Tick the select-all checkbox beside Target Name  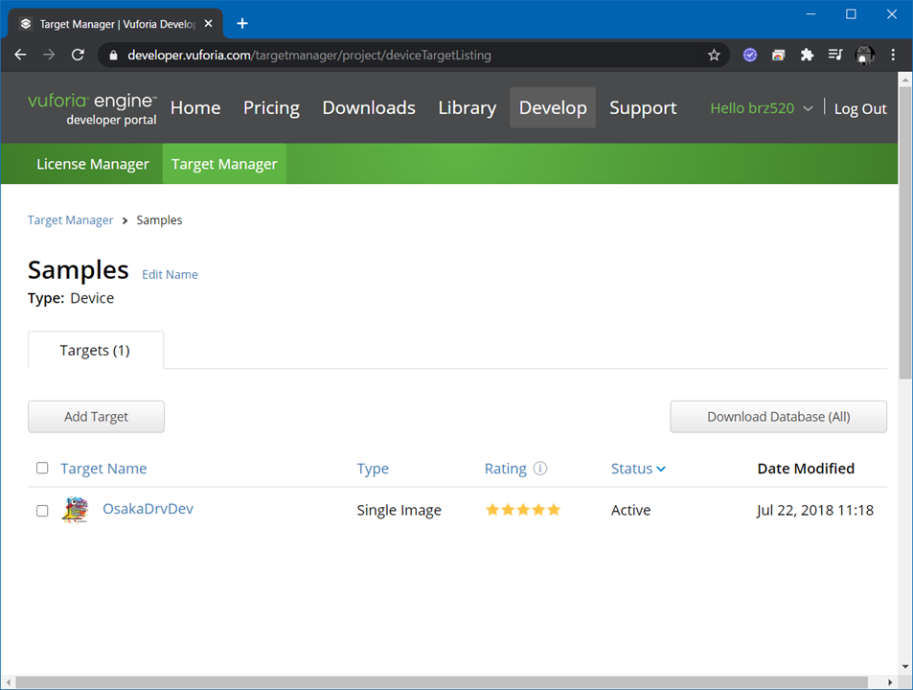pos(42,469)
